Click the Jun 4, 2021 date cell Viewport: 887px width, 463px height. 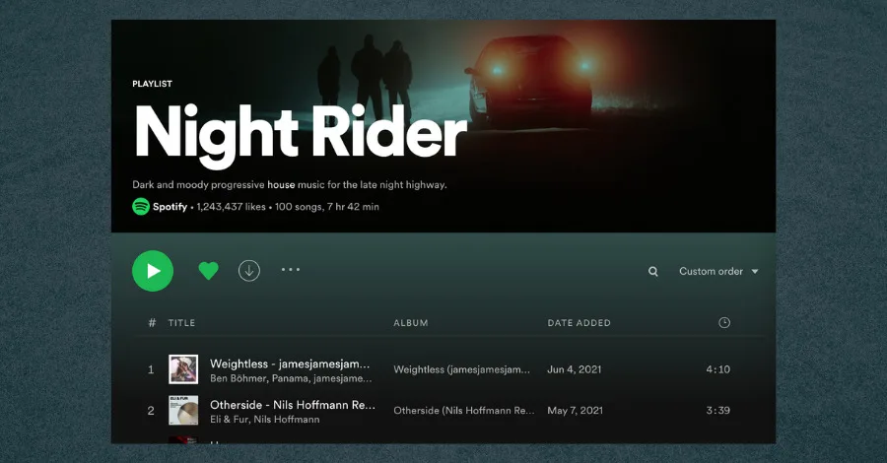point(575,369)
